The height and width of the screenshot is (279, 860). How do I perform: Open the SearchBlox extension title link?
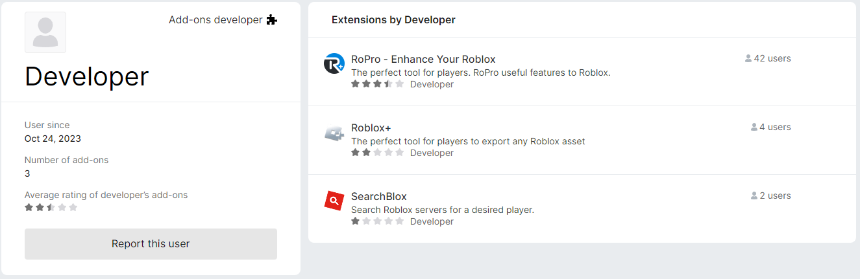[379, 197]
